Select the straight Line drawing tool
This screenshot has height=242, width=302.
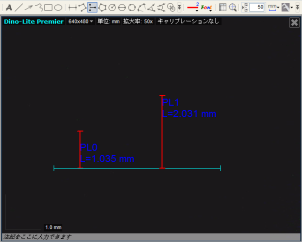[x=19, y=8]
